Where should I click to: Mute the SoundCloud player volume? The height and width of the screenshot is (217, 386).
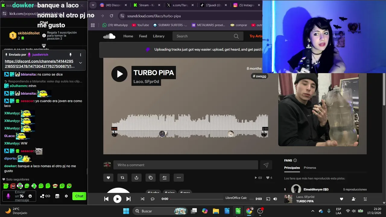[275, 199]
